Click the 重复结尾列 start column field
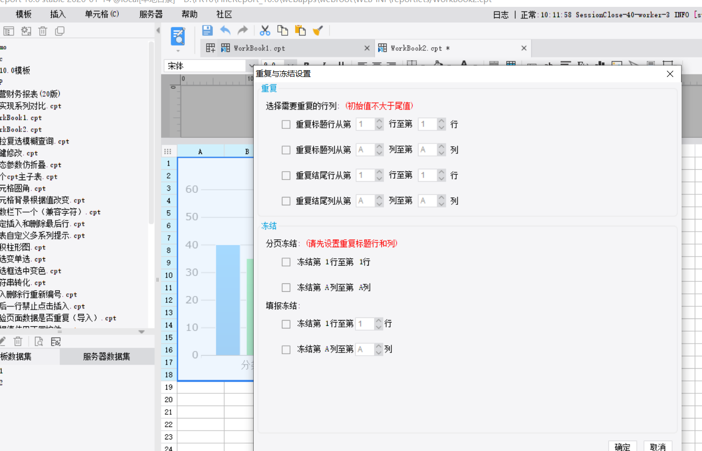 (365, 201)
